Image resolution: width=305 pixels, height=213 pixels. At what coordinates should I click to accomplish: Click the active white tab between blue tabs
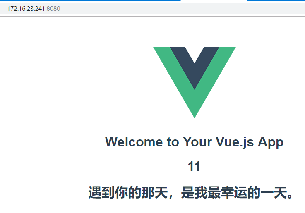click(214, 1)
